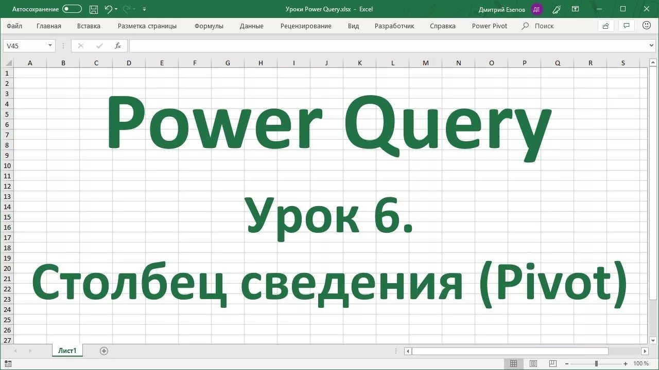Click the user avatar ДЕ
Viewport: 659px width, 370px height.
[x=537, y=9]
